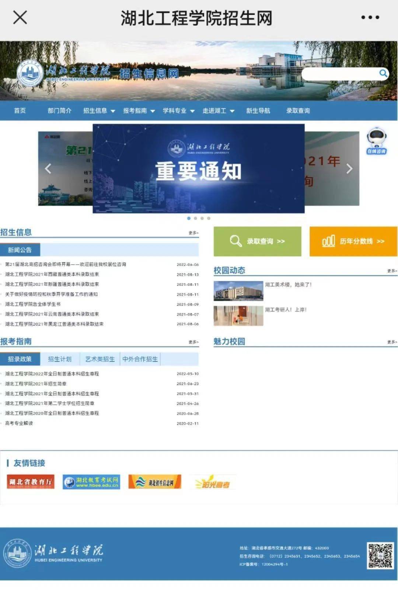Image resolution: width=398 pixels, height=593 pixels.
Task: Open the 湖北招生信息网 link banner
Action: 155,482
